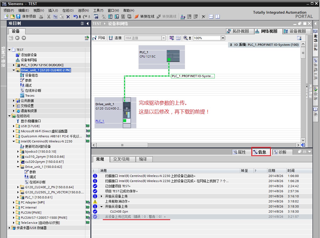This screenshot has width=320, height=238.
Task: Collapse the project tree panel arrow
Action: (x=88, y=23)
